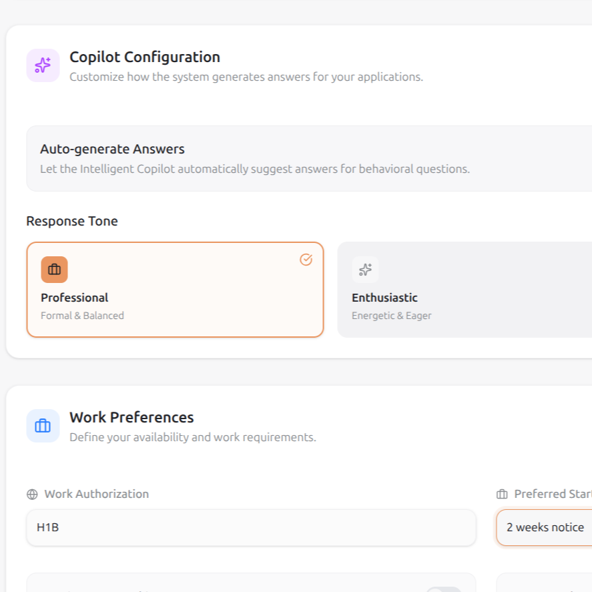Click the Work Authorization label text
Image resolution: width=592 pixels, height=592 pixels.
(x=96, y=494)
